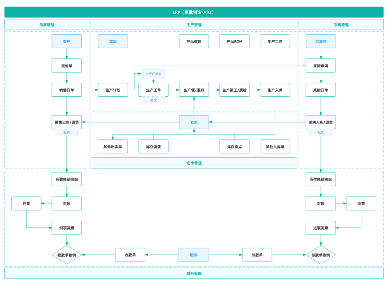Click 批次 tag under 生产工单
The image size is (388, 283).
[x=153, y=100]
